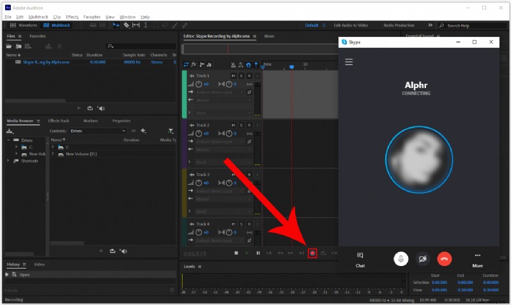
Task: Open the Contents Drives dropdown in Media Browser
Action: point(98,131)
